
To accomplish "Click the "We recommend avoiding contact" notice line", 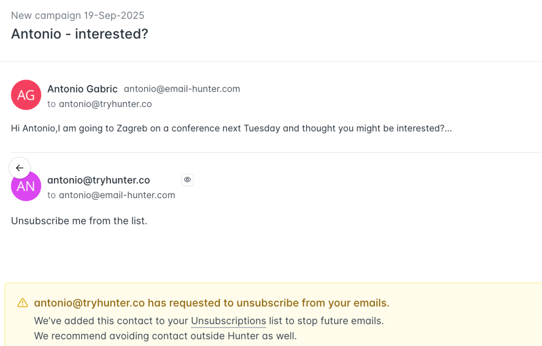I will pyautogui.click(x=165, y=336).
